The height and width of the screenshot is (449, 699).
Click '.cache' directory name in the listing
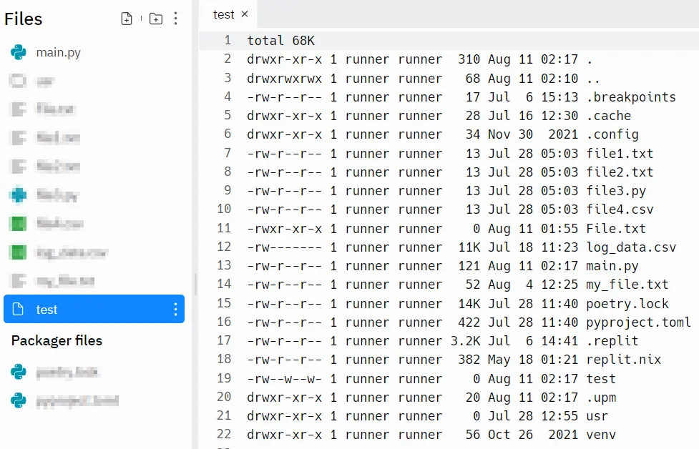click(609, 116)
